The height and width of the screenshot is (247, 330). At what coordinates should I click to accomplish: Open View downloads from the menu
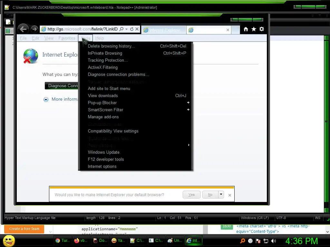click(x=136, y=96)
